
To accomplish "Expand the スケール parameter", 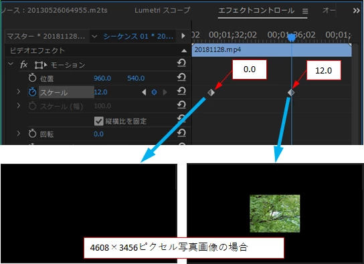I will click(18, 92).
